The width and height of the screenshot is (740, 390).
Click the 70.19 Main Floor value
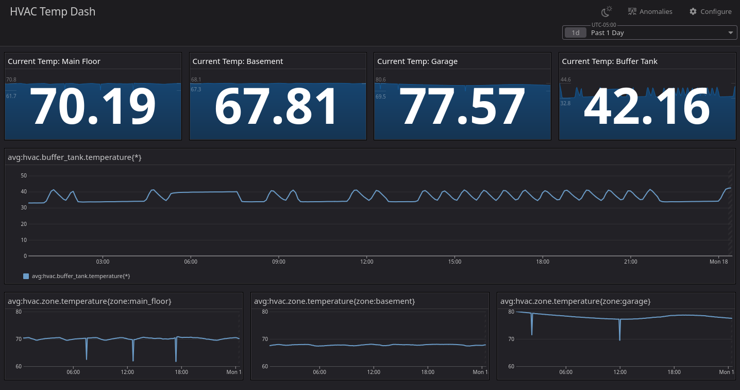tap(93, 106)
